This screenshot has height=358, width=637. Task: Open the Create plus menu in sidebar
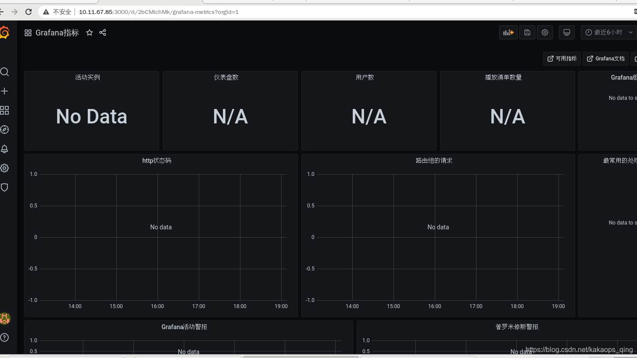pyautogui.click(x=4, y=91)
